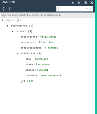Image resolution: width=97 pixels, height=114 pixels.
Task: Select 'product' in the breadcrumb path
Action: [36, 15]
